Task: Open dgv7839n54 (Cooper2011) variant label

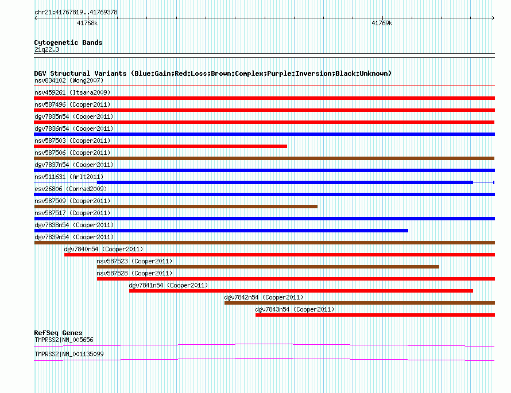Action: click(74, 237)
